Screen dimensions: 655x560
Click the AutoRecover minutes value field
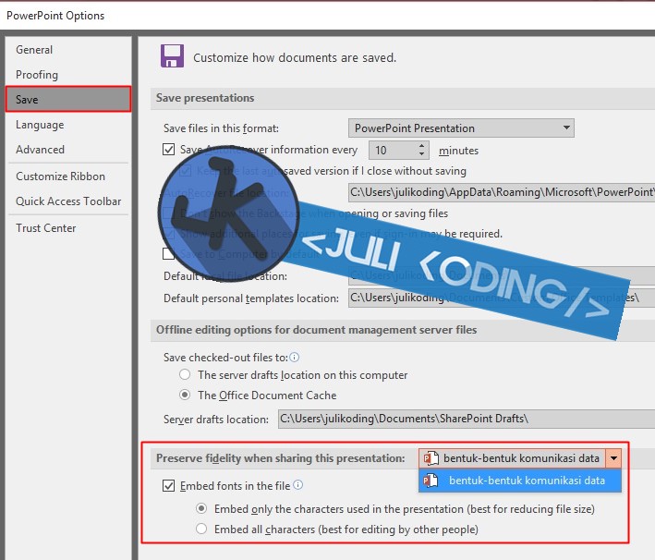click(393, 150)
